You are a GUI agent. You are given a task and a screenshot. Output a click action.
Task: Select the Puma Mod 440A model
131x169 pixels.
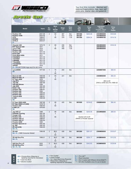tap(18, 55)
